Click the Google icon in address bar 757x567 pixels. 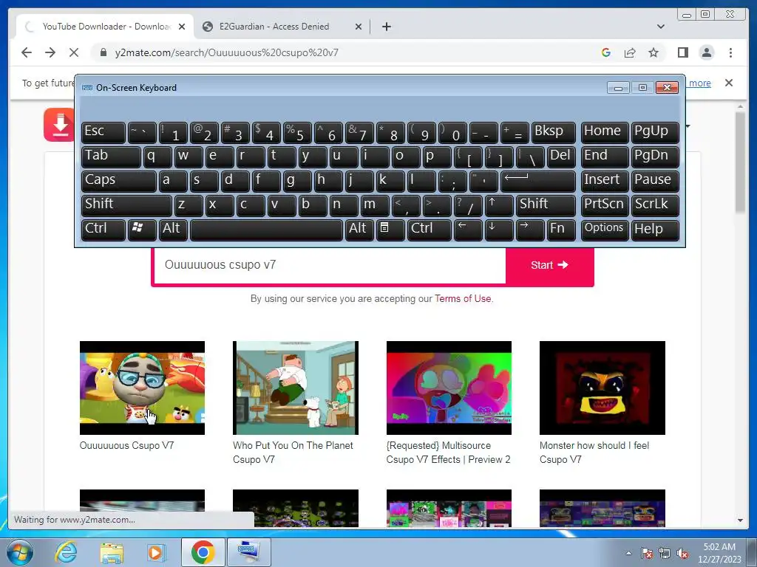point(606,52)
